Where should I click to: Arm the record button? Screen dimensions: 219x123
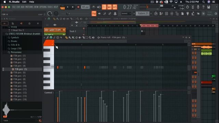tap(78, 7)
